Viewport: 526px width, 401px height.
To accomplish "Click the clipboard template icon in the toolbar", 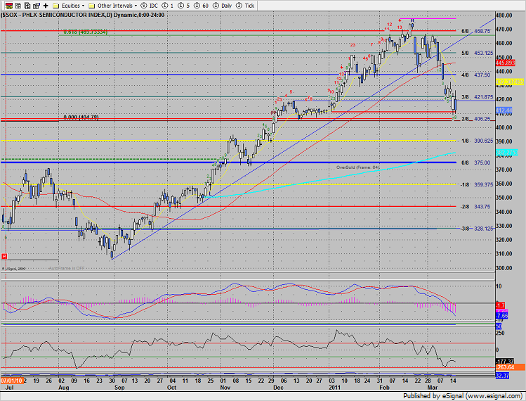I will pos(37,6).
